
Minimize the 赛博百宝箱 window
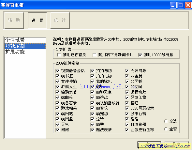click(173, 5)
